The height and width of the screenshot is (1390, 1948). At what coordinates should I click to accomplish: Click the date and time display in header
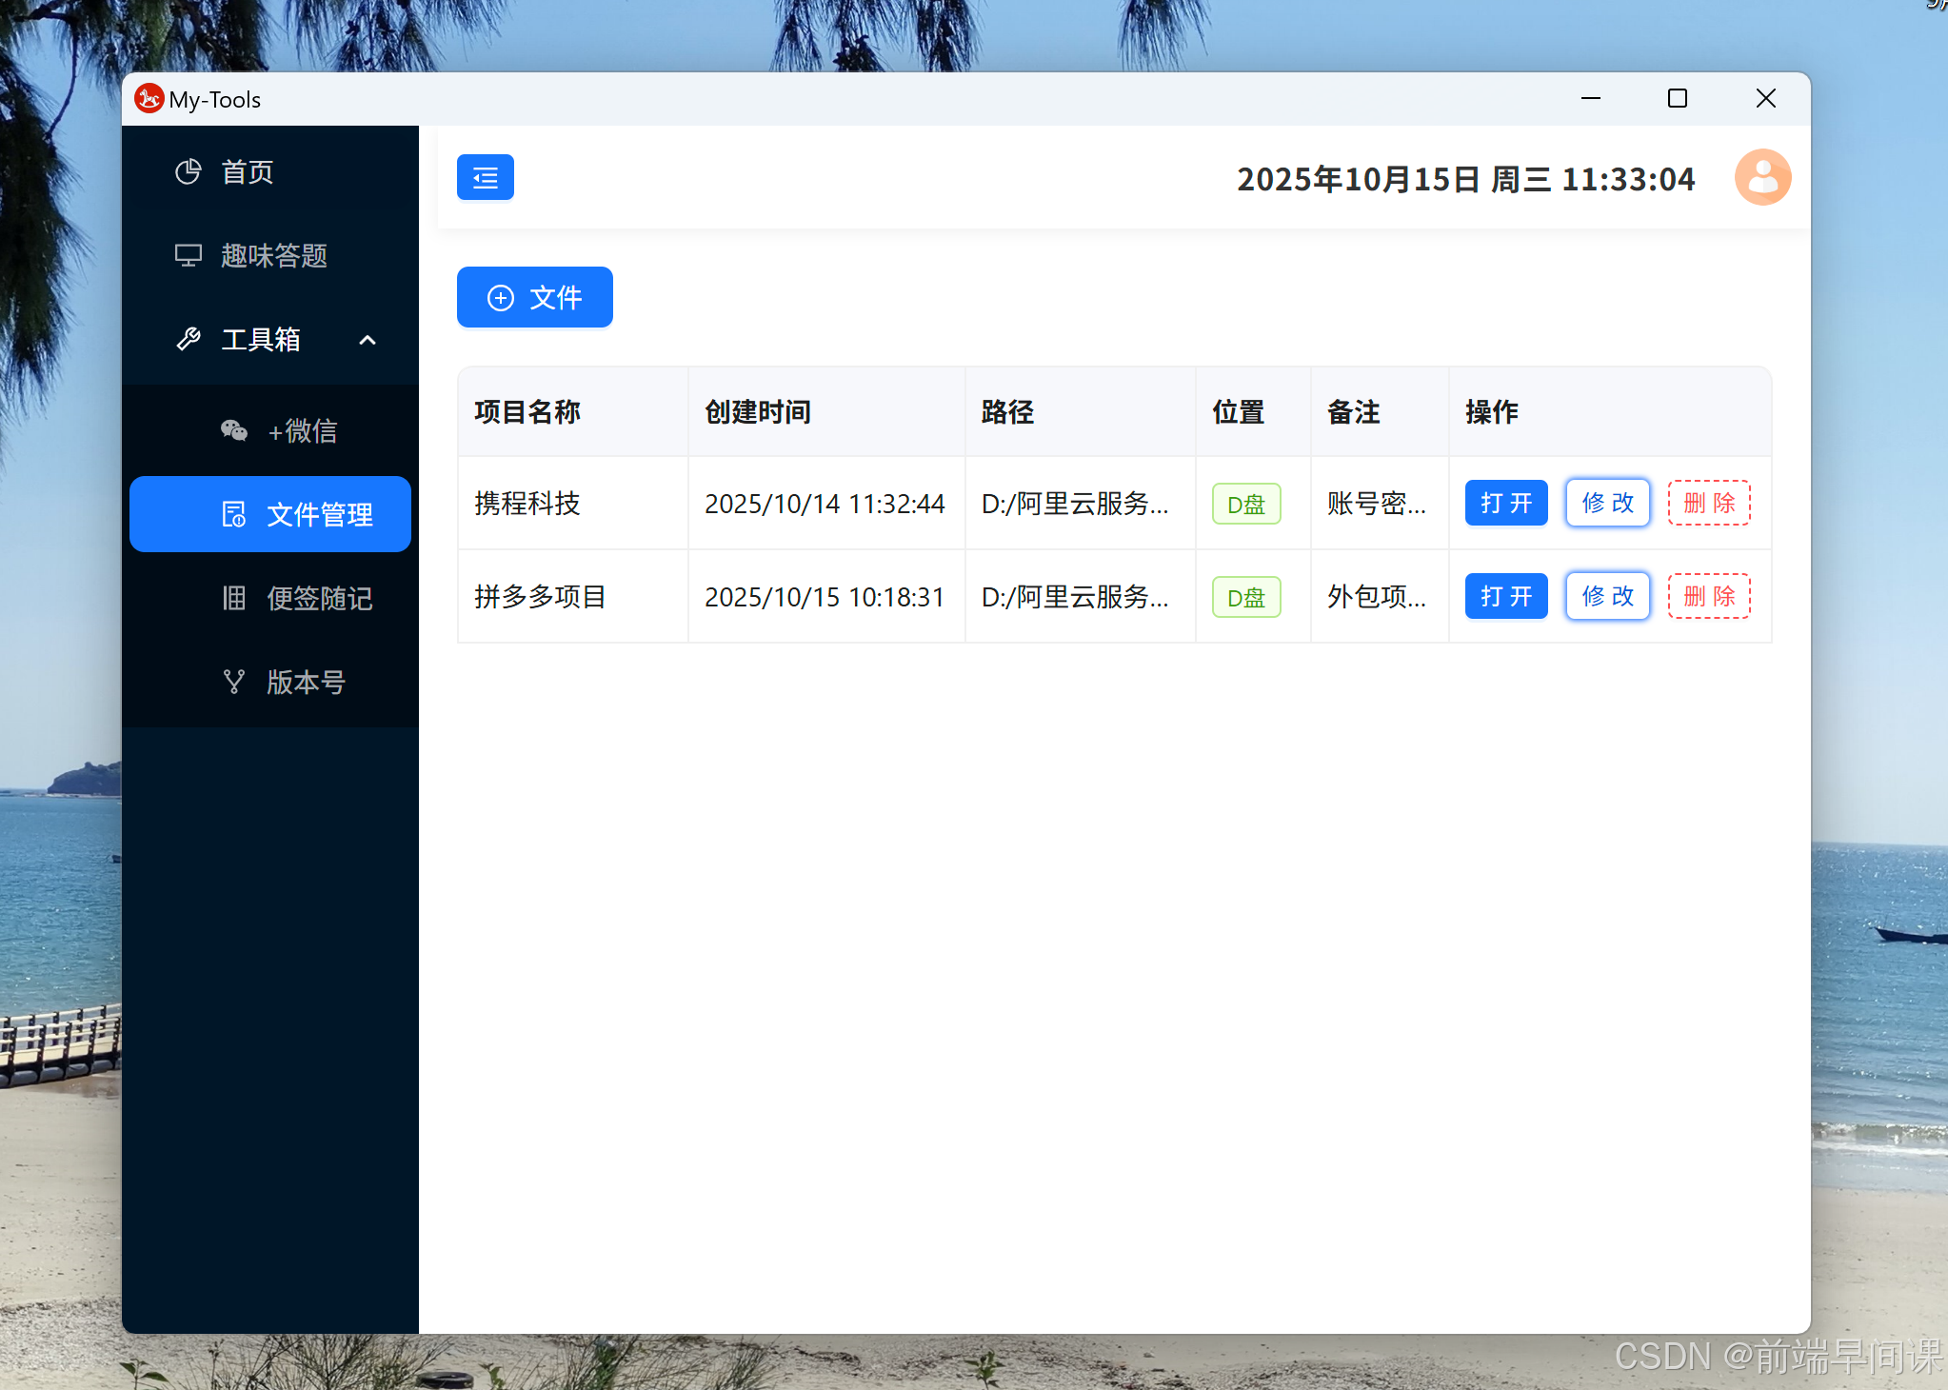pos(1466,179)
